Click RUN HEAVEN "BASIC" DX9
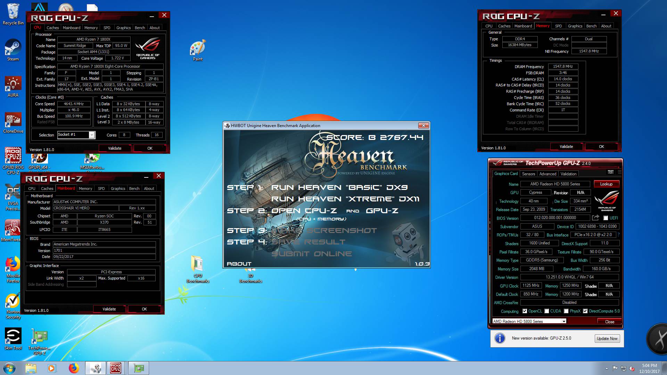 pyautogui.click(x=339, y=187)
